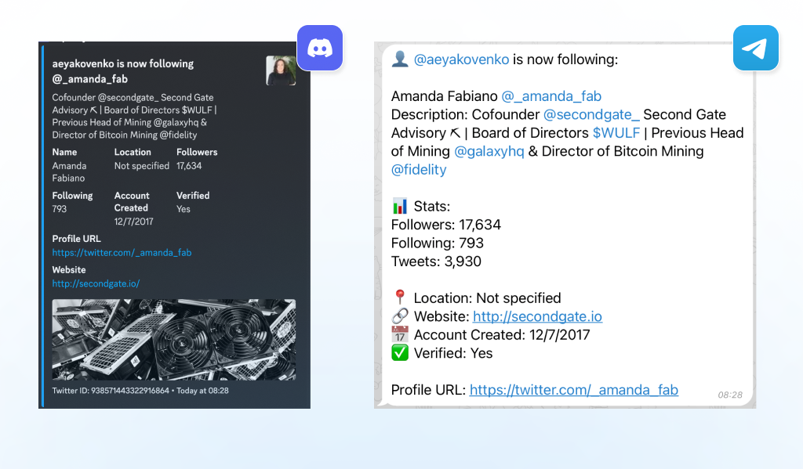Click the 'Website' heading in Discord embed
The height and width of the screenshot is (469, 803).
click(69, 269)
